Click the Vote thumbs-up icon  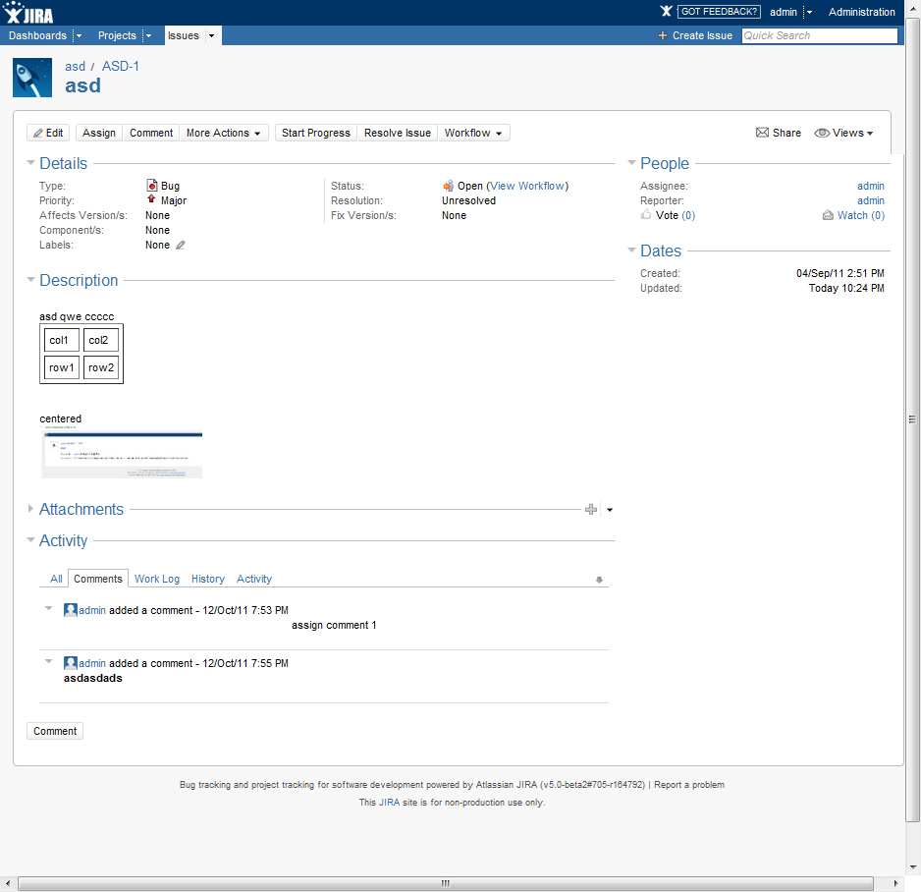click(x=646, y=215)
